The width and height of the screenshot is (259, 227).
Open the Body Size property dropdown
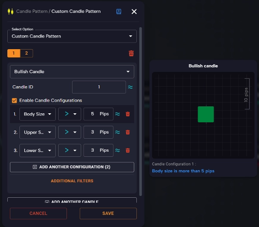click(38, 114)
